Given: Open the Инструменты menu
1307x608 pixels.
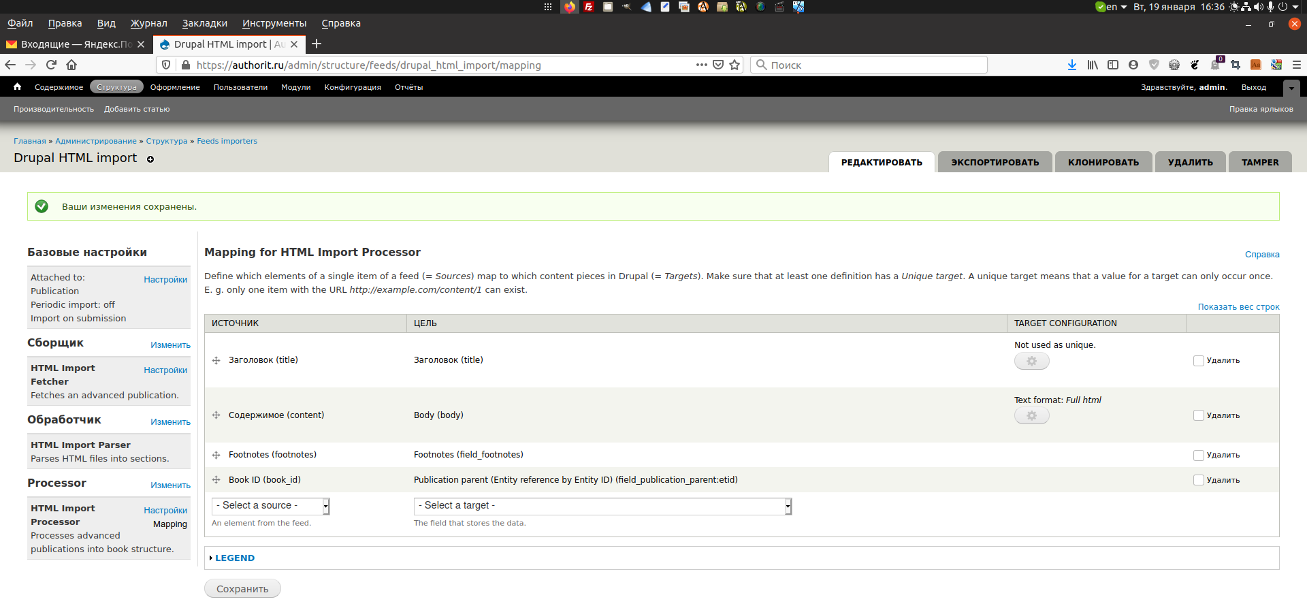Looking at the screenshot, I should [x=274, y=23].
